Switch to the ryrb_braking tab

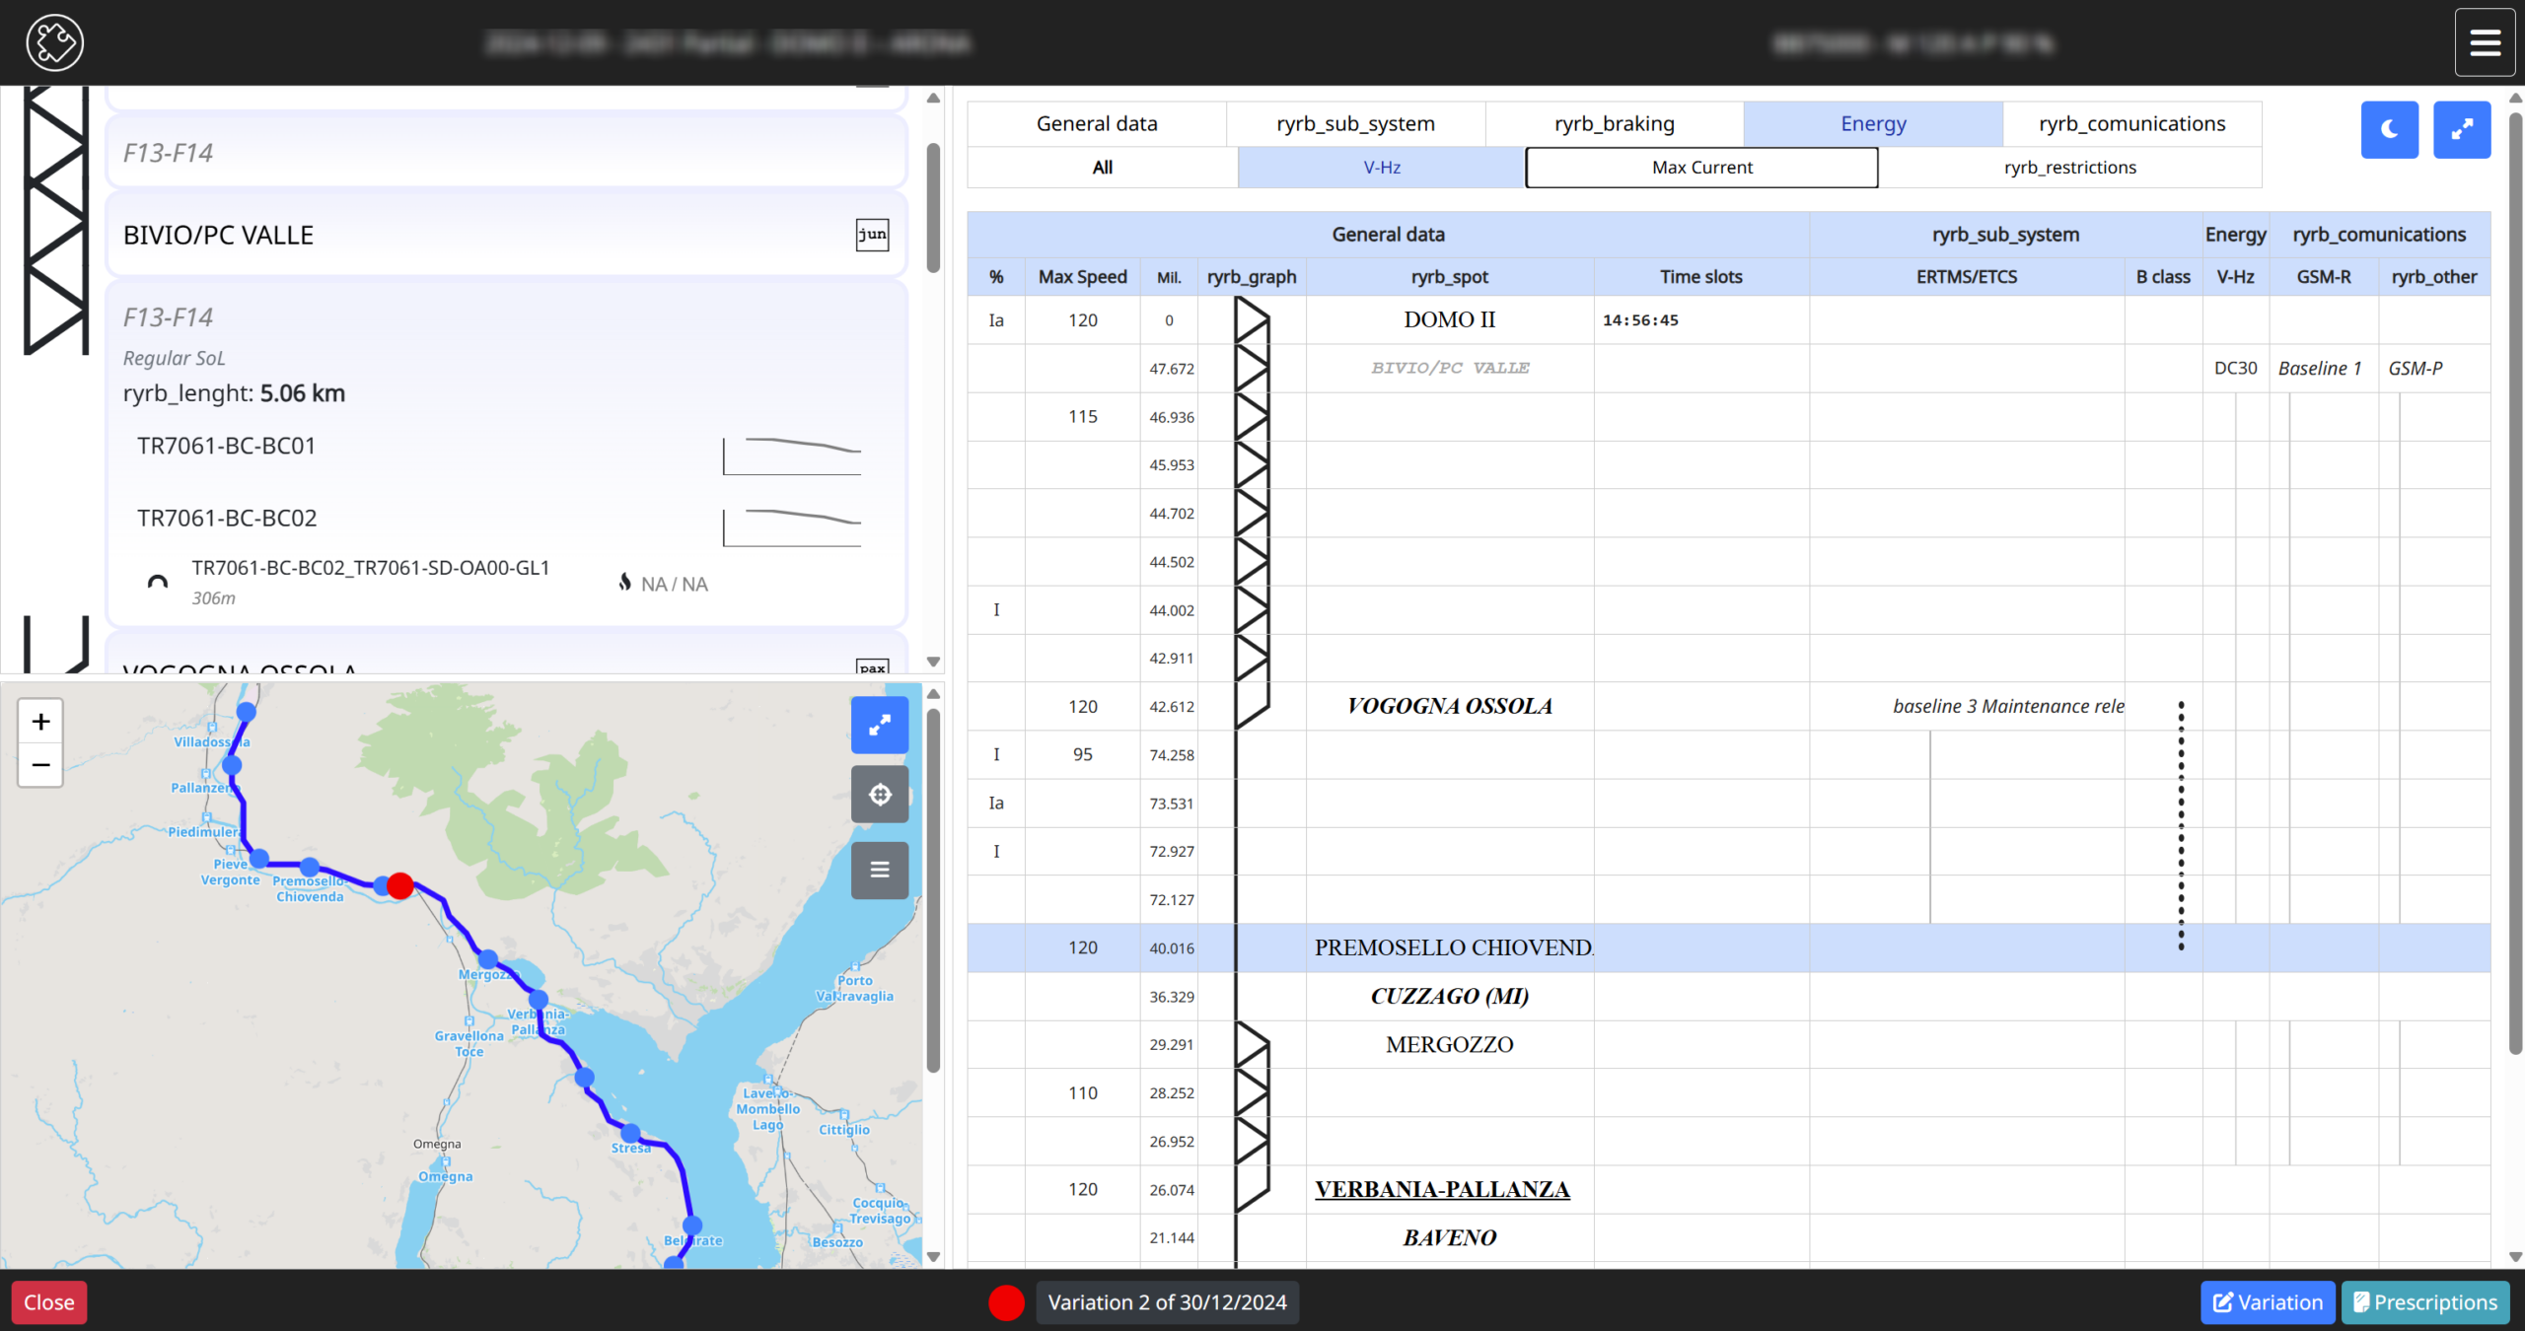1614,124
